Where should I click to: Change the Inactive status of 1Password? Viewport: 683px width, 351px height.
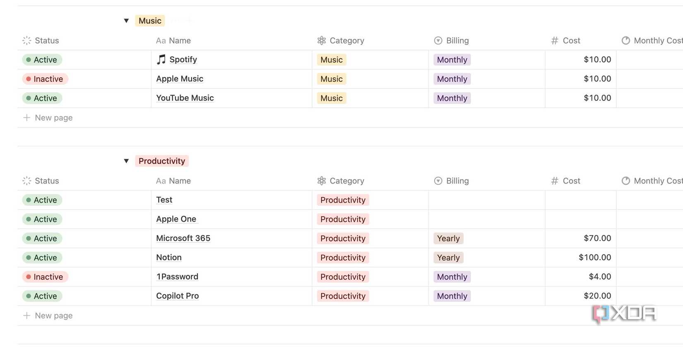coord(45,277)
